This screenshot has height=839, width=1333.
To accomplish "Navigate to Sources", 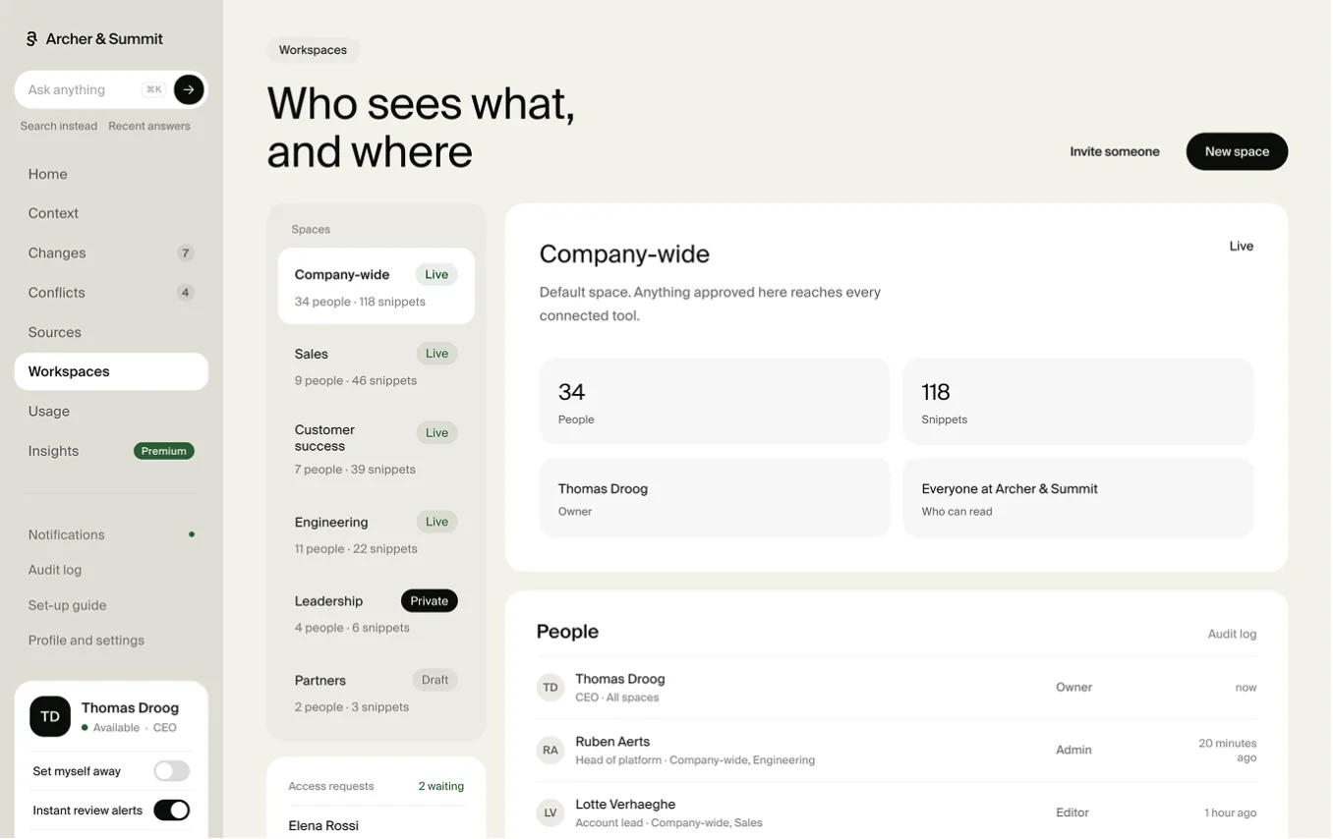I will coord(111,332).
